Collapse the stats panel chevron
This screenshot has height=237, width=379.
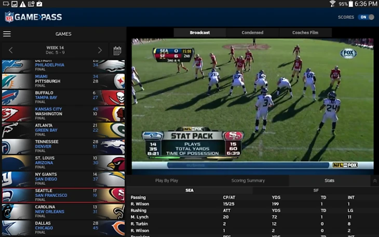tap(375, 181)
